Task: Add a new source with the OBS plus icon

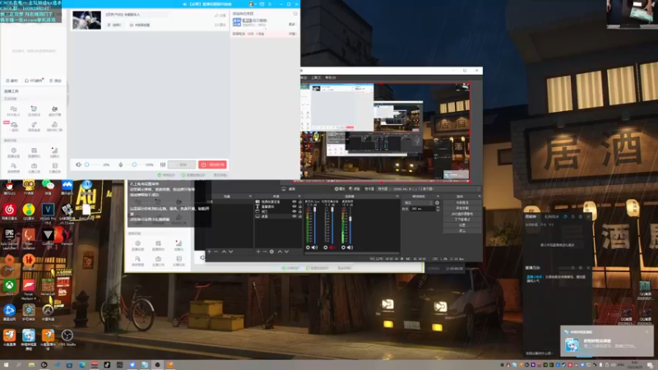Action: (257, 252)
